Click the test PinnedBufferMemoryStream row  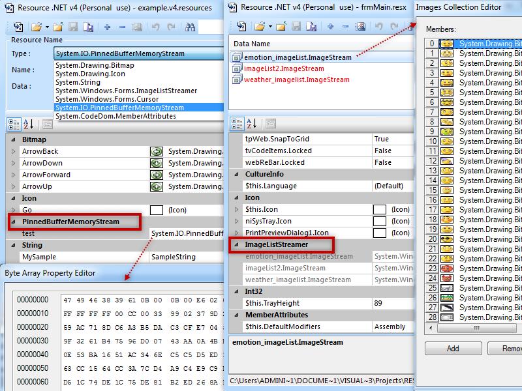click(115, 233)
